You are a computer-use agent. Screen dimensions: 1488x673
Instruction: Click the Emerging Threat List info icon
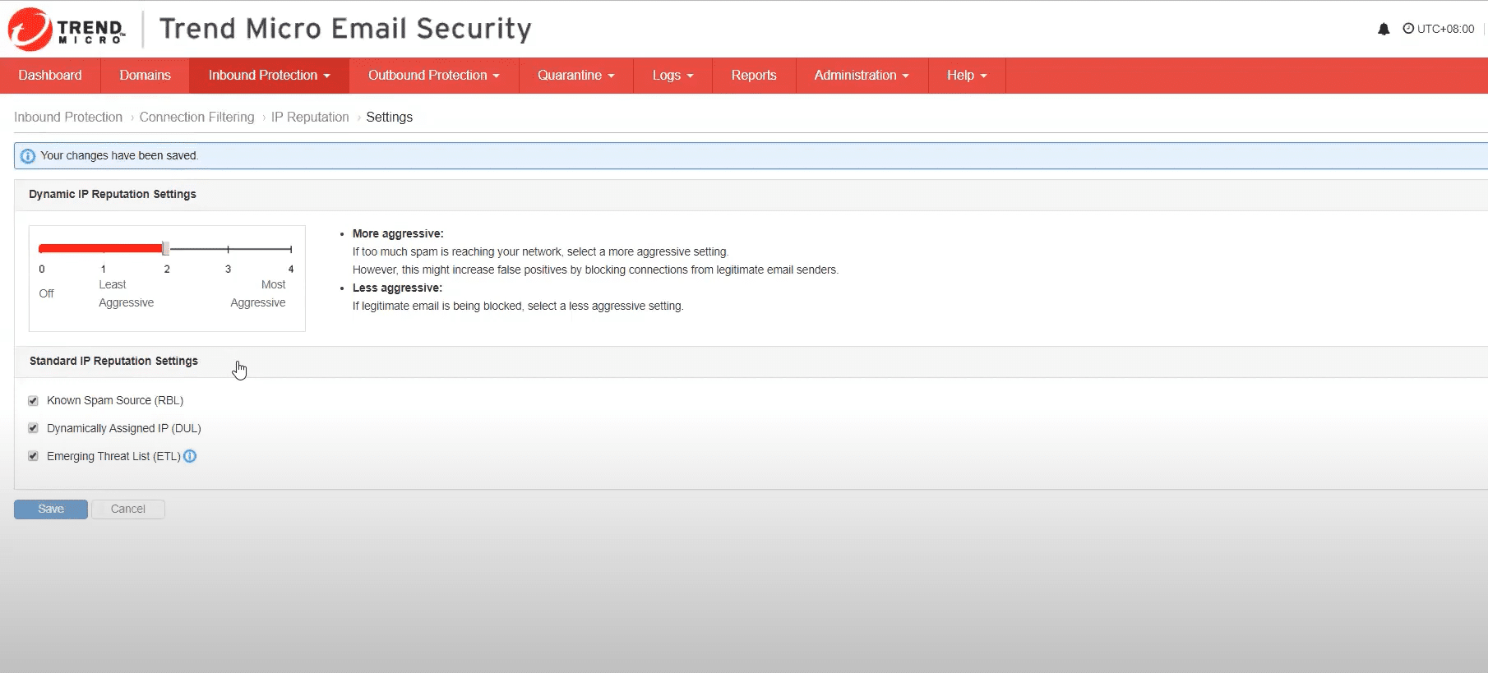(190, 456)
